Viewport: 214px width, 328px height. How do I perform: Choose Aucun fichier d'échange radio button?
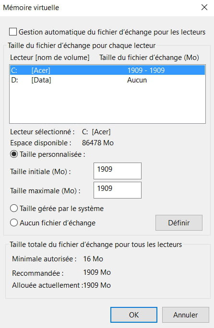click(x=14, y=223)
